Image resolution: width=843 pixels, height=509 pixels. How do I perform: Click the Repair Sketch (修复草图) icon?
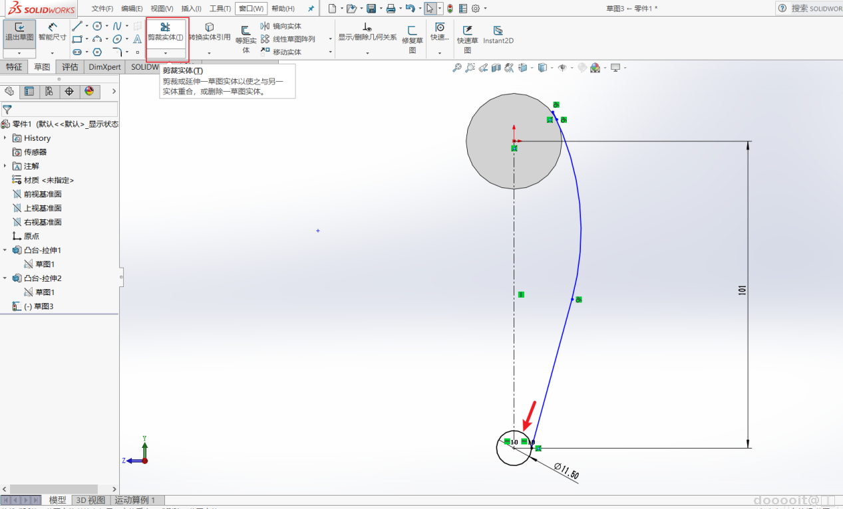pyautogui.click(x=412, y=39)
